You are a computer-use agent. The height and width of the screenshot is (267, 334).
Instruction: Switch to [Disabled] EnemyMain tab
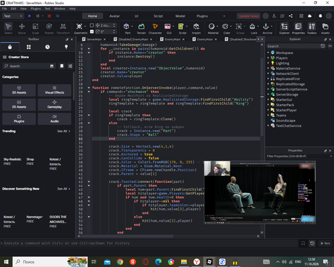tap(133, 39)
